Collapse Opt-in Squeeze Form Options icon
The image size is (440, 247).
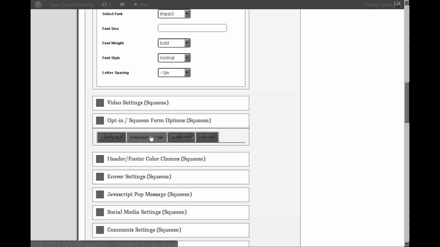(100, 120)
